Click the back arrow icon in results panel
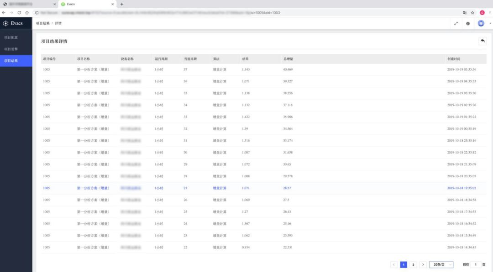The height and width of the screenshot is (272, 493). [482, 41]
